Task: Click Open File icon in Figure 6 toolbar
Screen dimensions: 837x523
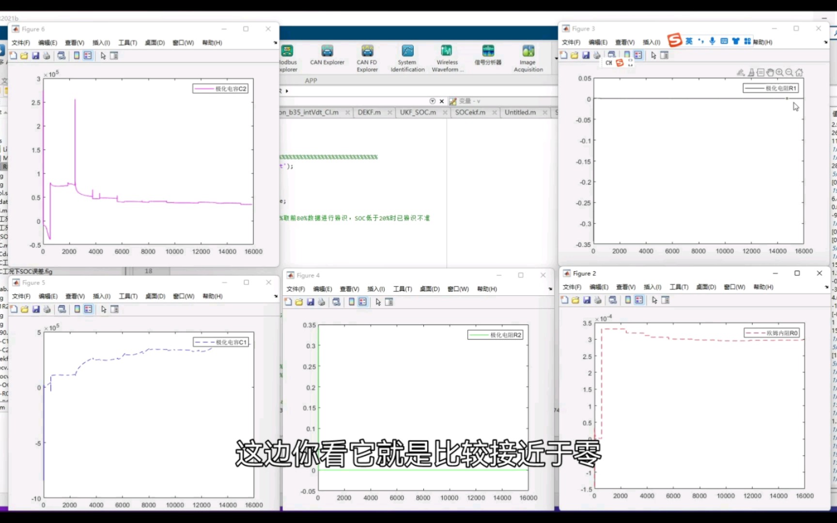Action: pos(24,56)
